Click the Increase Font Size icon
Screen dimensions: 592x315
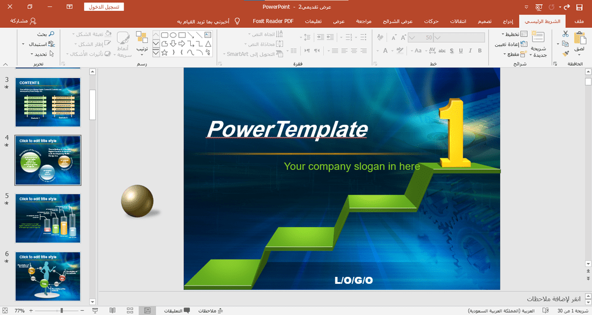(403, 38)
